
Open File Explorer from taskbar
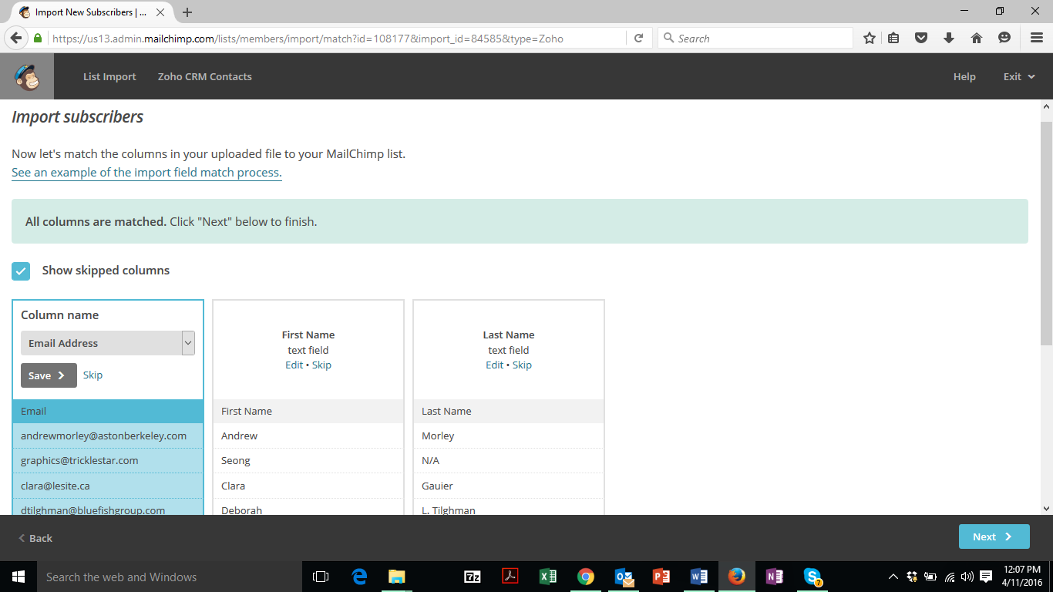pos(396,577)
